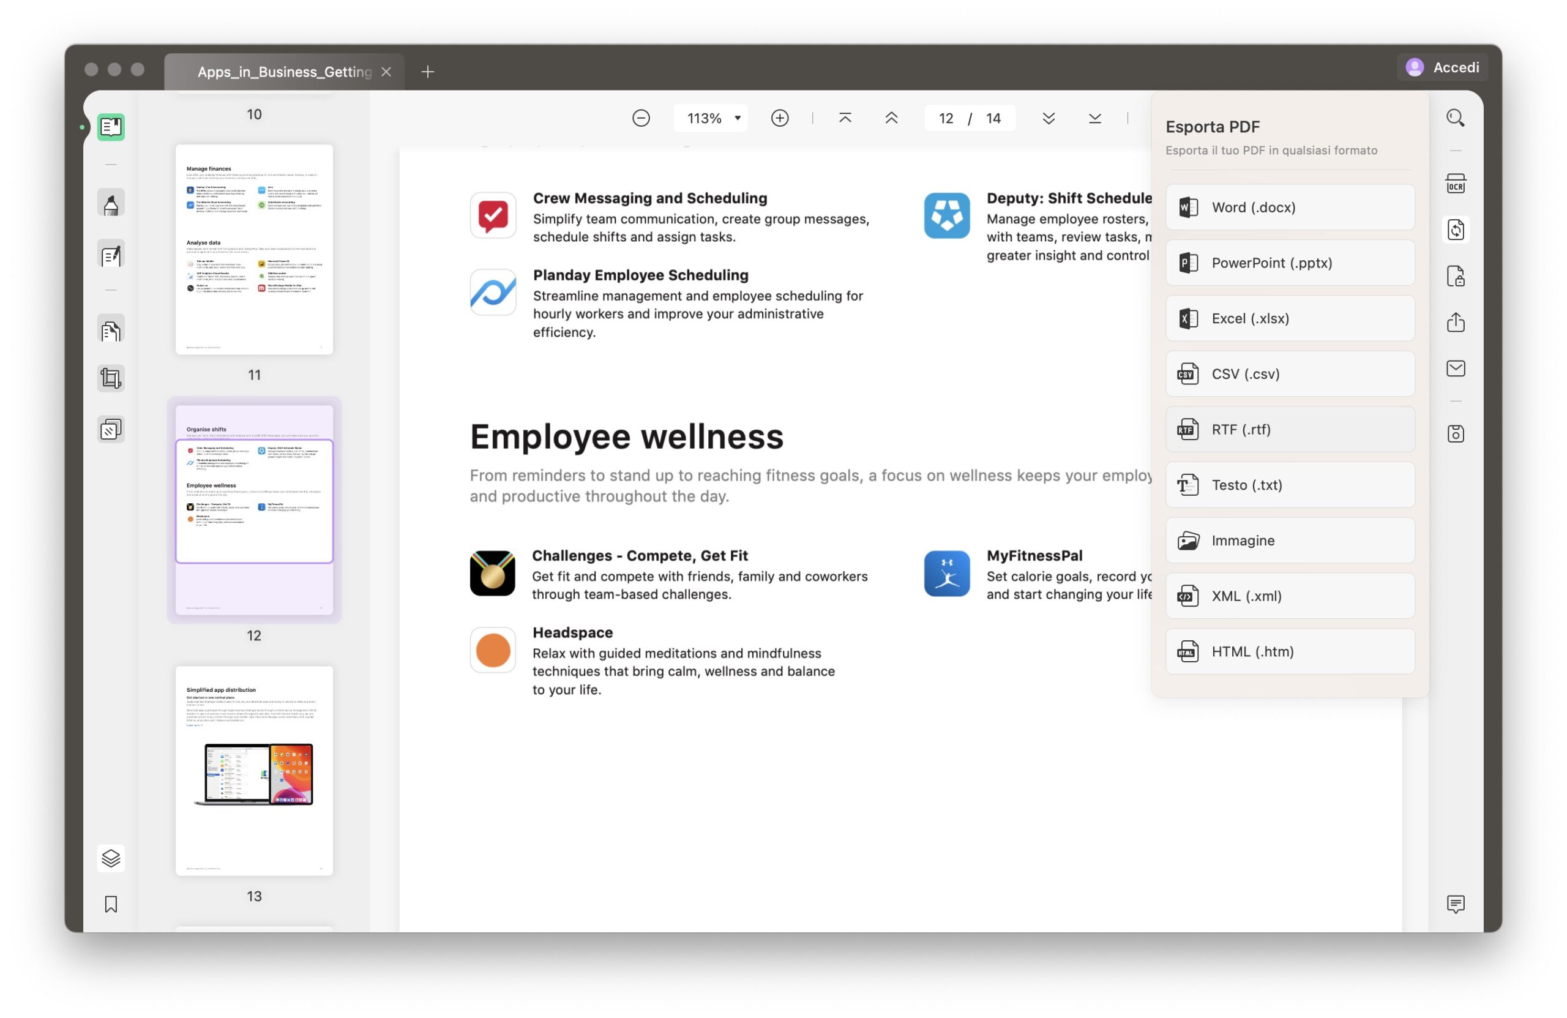This screenshot has height=1018, width=1567.
Task: Click the zoom out minus icon
Action: pos(641,118)
